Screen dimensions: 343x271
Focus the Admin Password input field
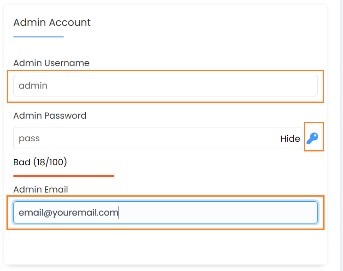(x=158, y=138)
